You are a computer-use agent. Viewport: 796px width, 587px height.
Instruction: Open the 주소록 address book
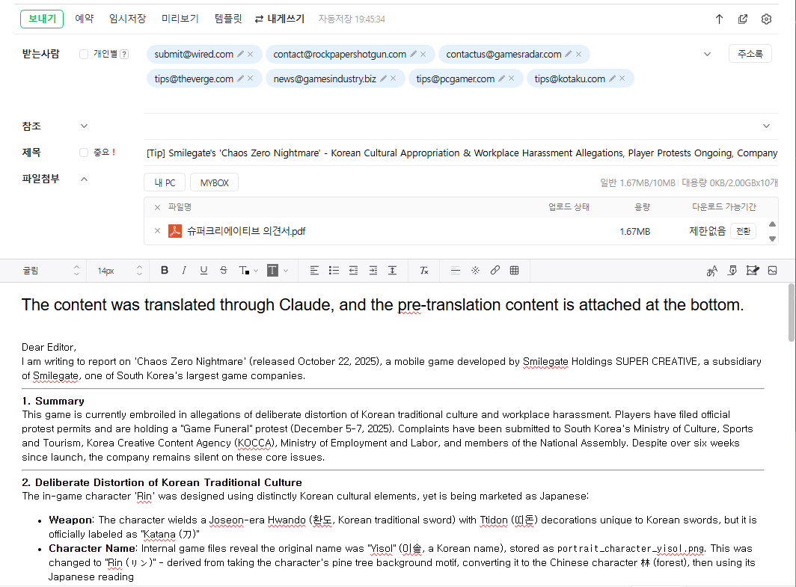pyautogui.click(x=750, y=54)
